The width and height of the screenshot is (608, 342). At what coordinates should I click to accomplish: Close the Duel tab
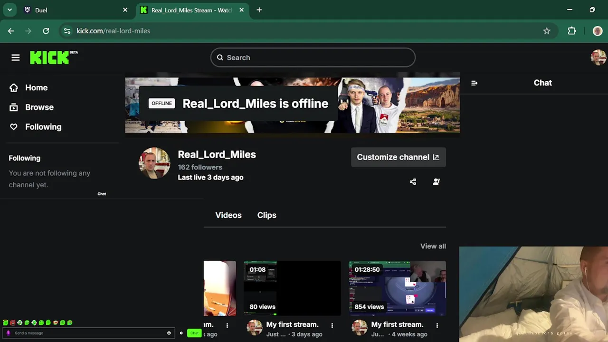[x=125, y=10]
